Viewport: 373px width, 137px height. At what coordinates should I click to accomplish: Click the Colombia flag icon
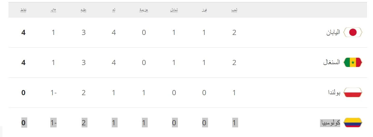coord(353,123)
